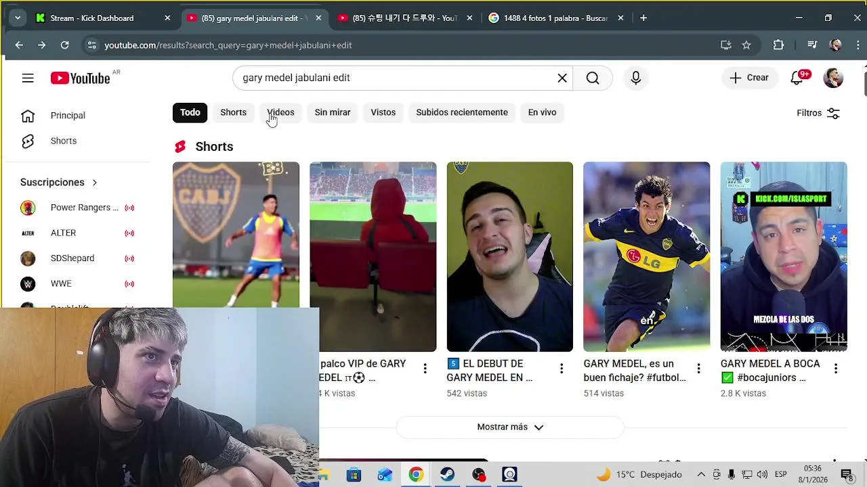The image size is (867, 487).
Task: Open the Principal home icon in sidebar
Action: [x=28, y=116]
